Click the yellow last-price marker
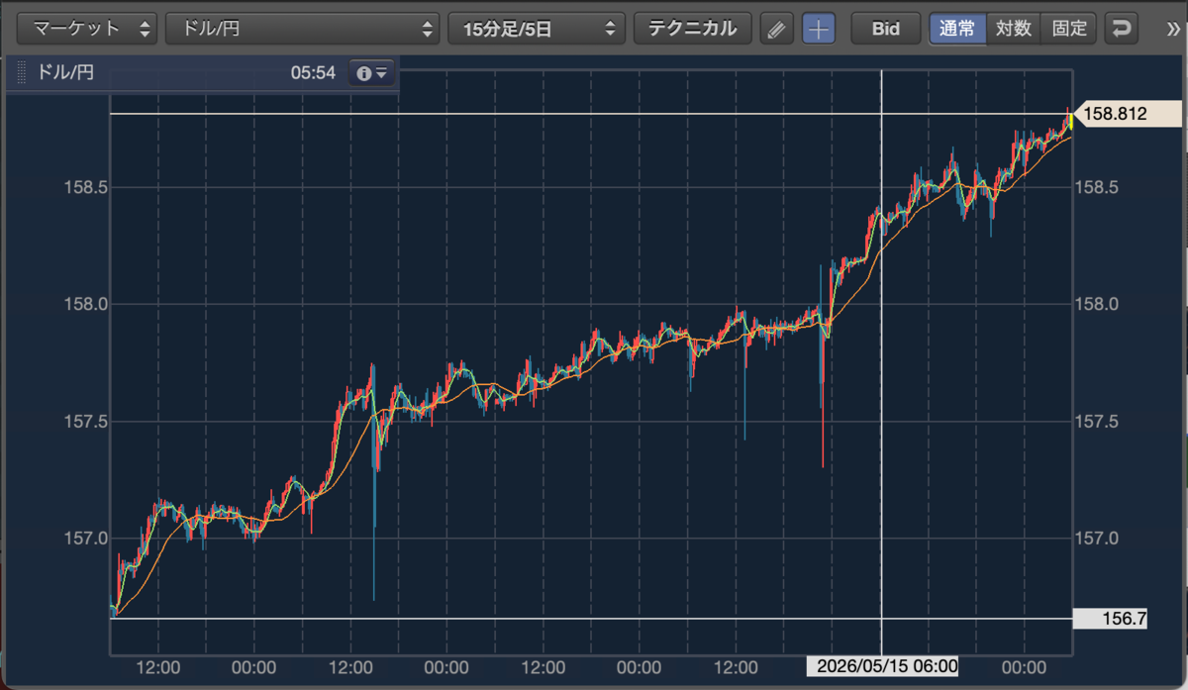1188x690 pixels. [x=1070, y=121]
